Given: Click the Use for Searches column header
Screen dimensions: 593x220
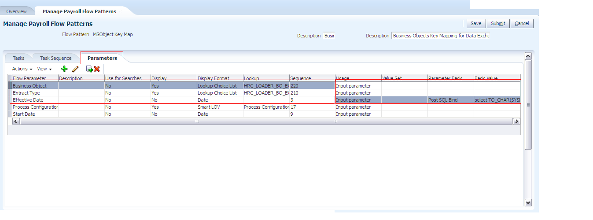Looking at the screenshot, I should point(127,78).
